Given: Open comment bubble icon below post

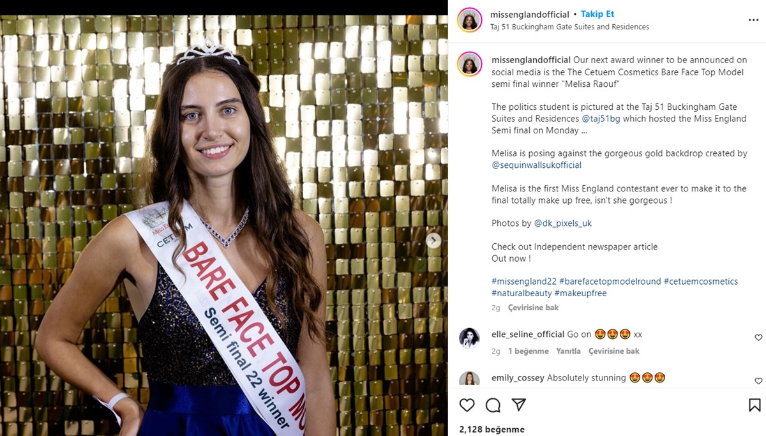Looking at the screenshot, I should tap(493, 405).
